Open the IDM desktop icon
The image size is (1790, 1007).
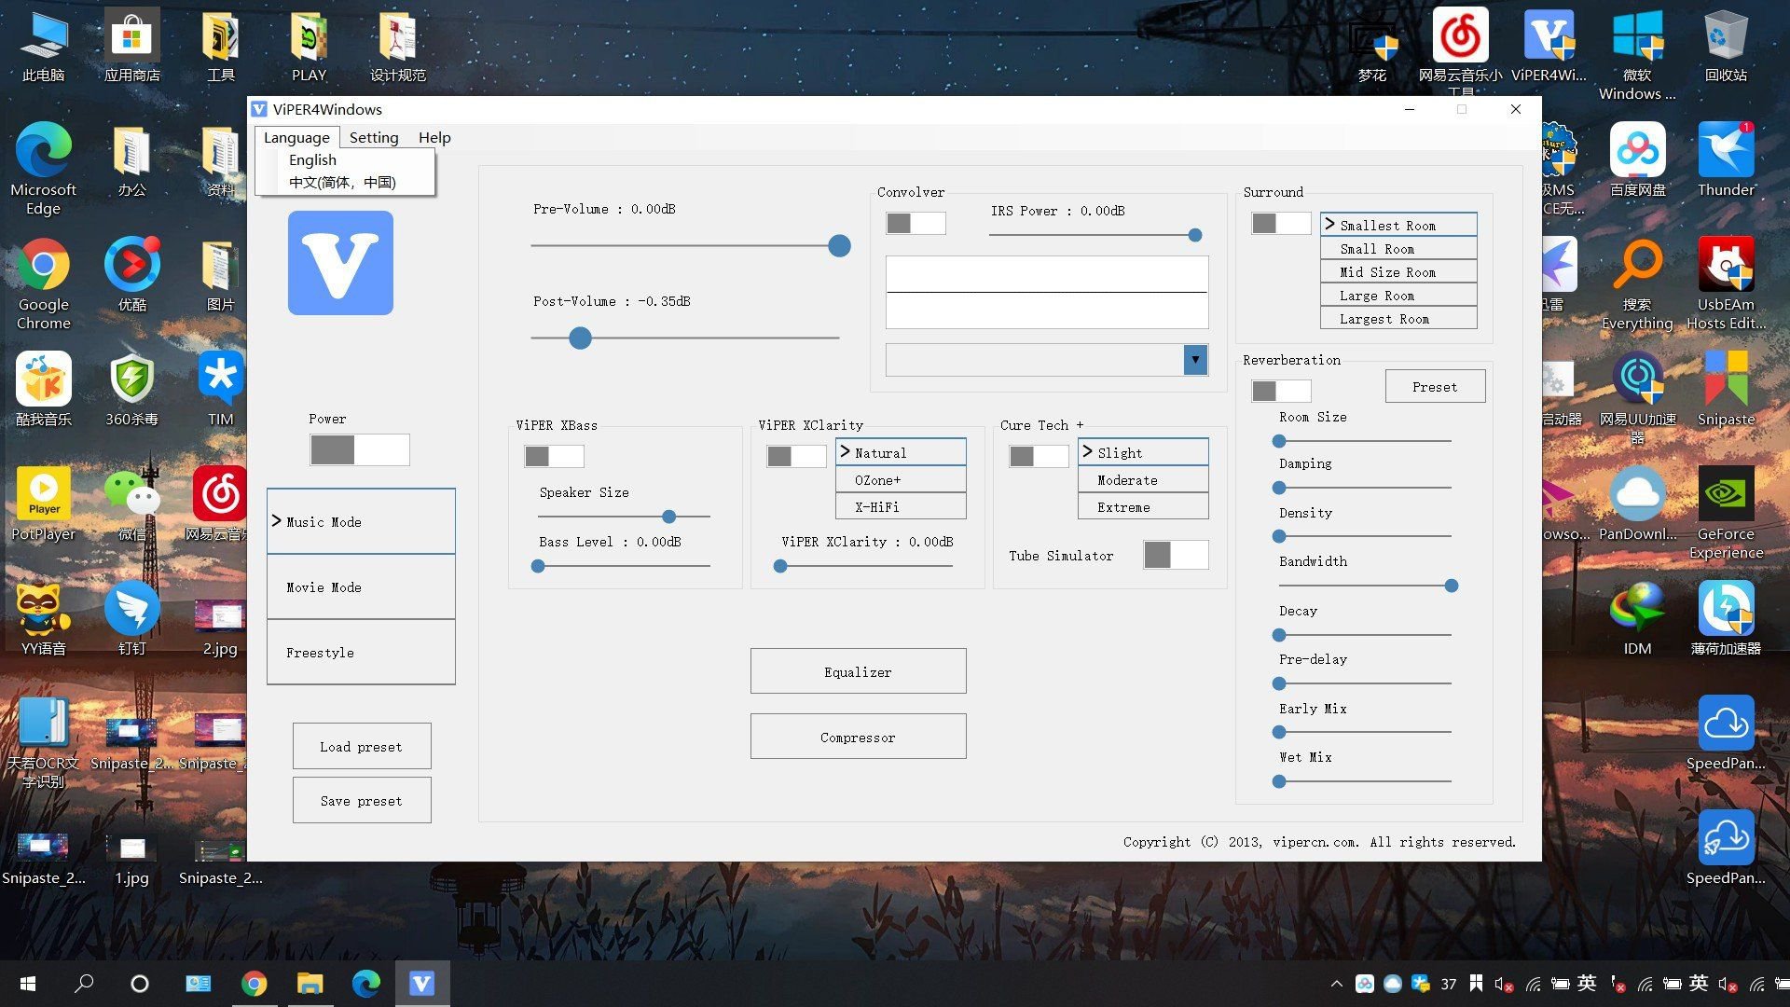tap(1637, 619)
